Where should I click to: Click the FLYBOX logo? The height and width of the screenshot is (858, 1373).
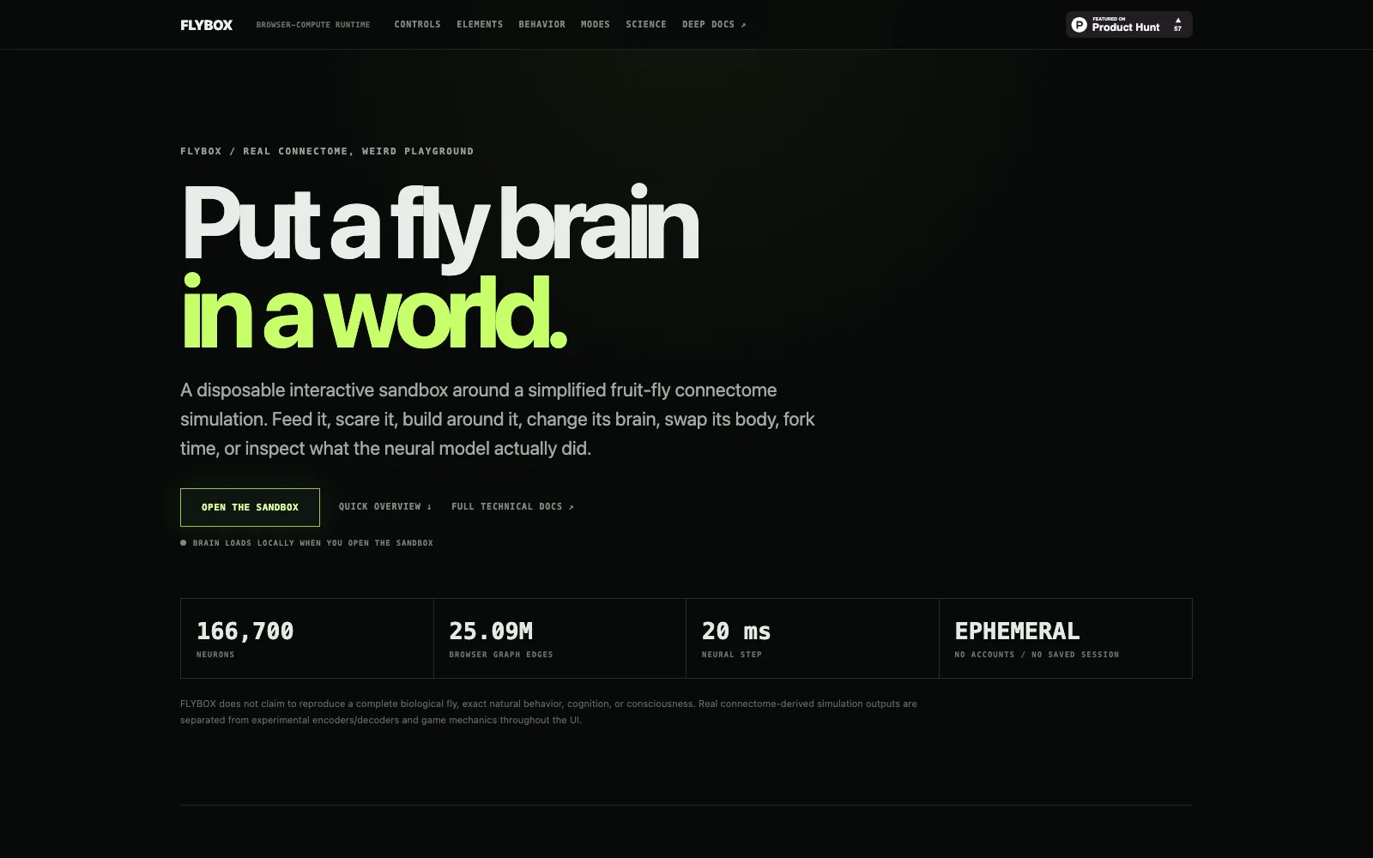coord(206,25)
